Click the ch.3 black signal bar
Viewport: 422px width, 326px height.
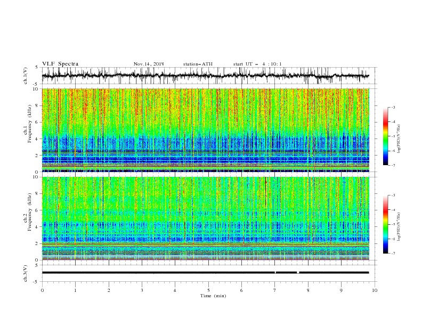[205, 273]
